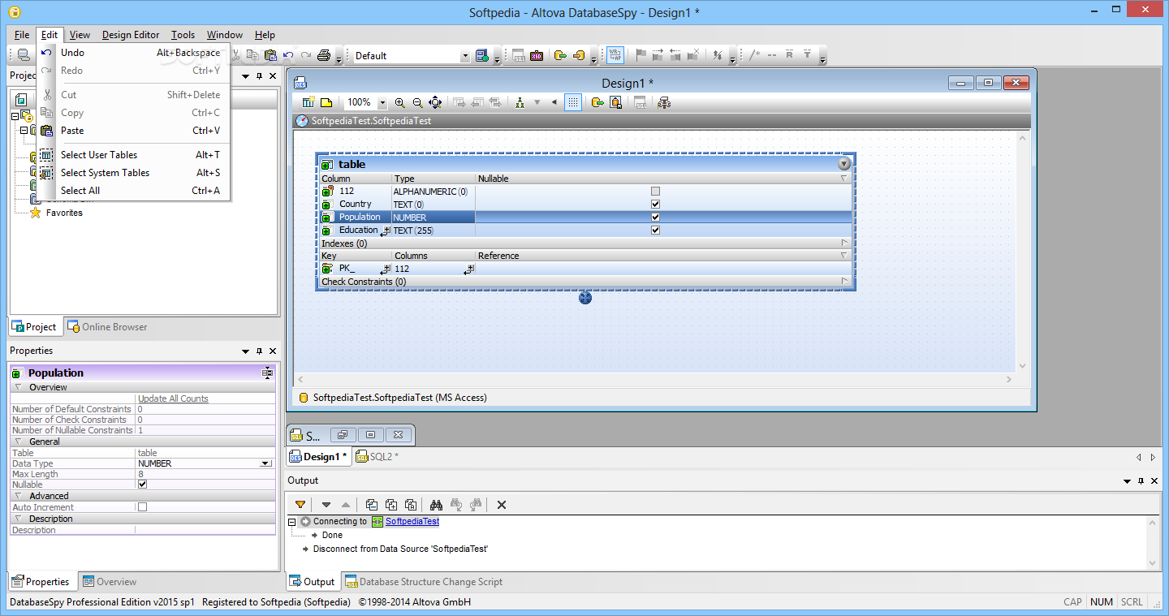Open the Design Editor menu
This screenshot has height=616, width=1169.
point(131,35)
